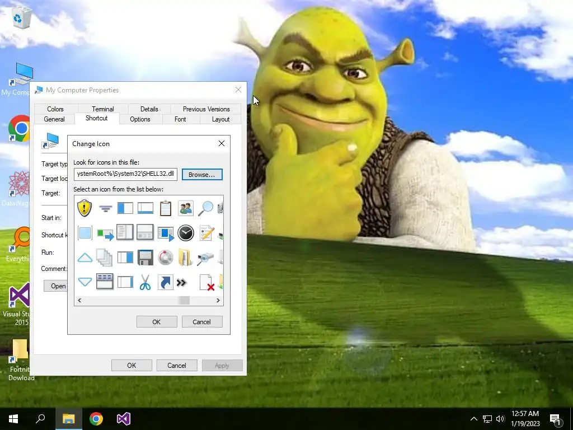Select the scissors cut icon
Image resolution: width=573 pixels, height=430 pixels.
click(145, 282)
